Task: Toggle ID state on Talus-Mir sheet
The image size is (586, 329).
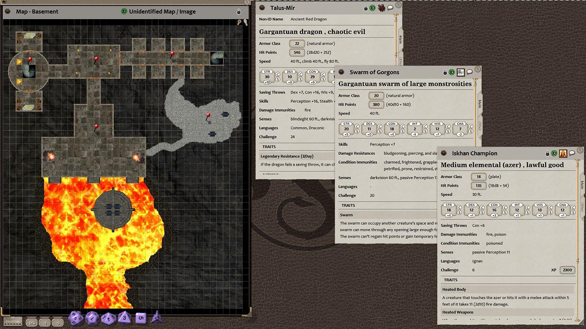Action: [372, 8]
